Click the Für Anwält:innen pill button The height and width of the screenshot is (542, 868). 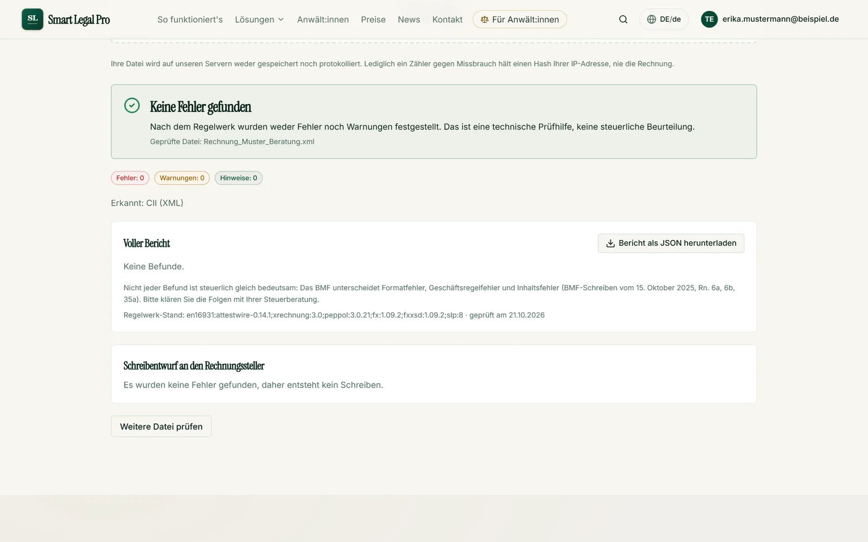click(520, 20)
